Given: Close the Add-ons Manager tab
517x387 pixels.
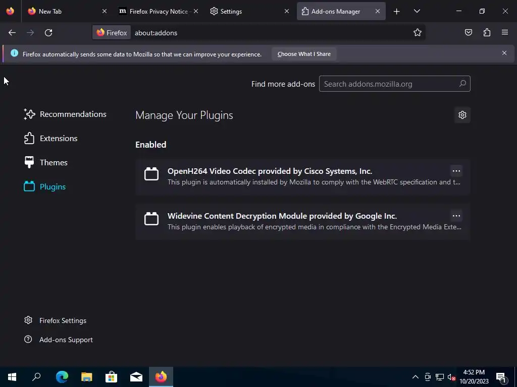Looking at the screenshot, I should pos(378,11).
